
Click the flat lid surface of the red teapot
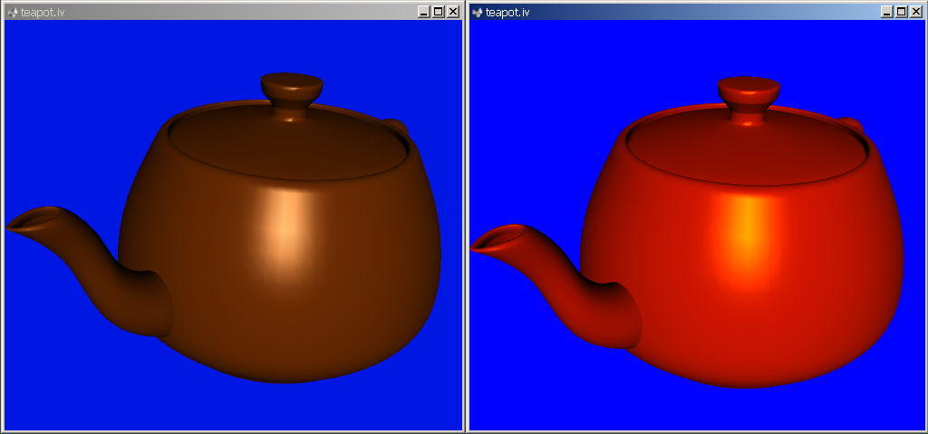point(743,149)
